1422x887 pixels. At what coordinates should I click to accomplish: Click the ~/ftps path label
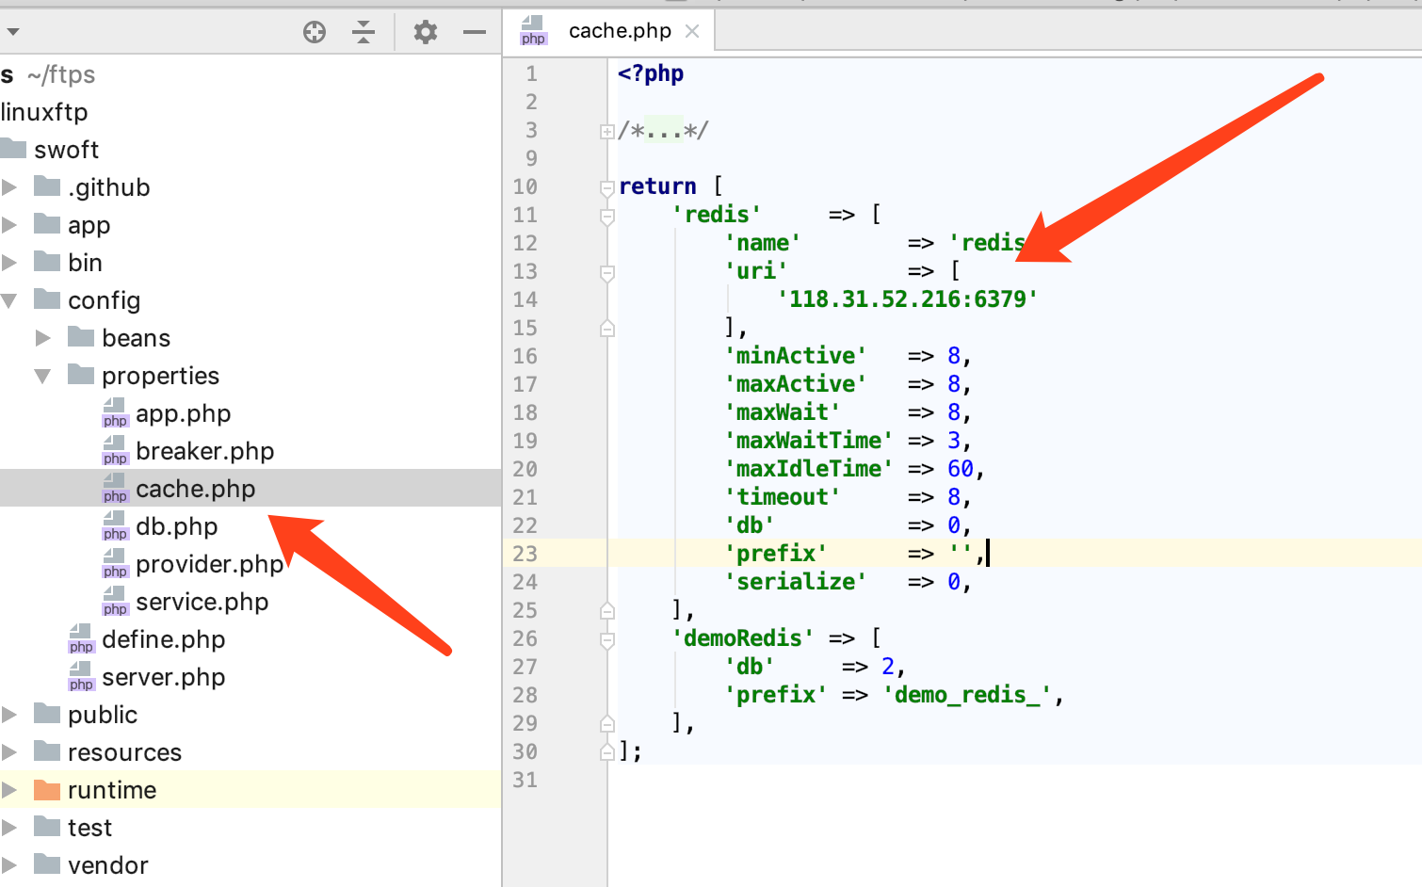coord(61,74)
